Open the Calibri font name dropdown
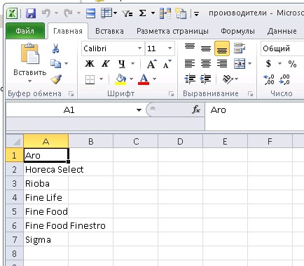Image resolution: width=304 pixels, height=266 pixels. pos(139,48)
